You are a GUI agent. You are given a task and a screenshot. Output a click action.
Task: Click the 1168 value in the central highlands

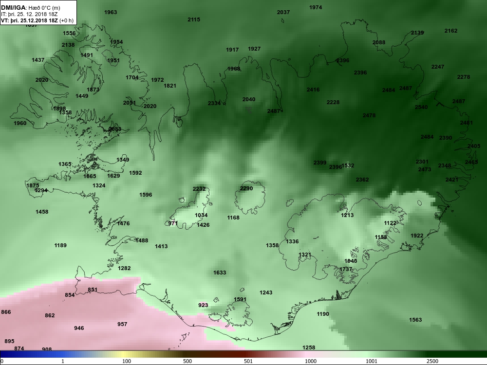[x=233, y=218]
